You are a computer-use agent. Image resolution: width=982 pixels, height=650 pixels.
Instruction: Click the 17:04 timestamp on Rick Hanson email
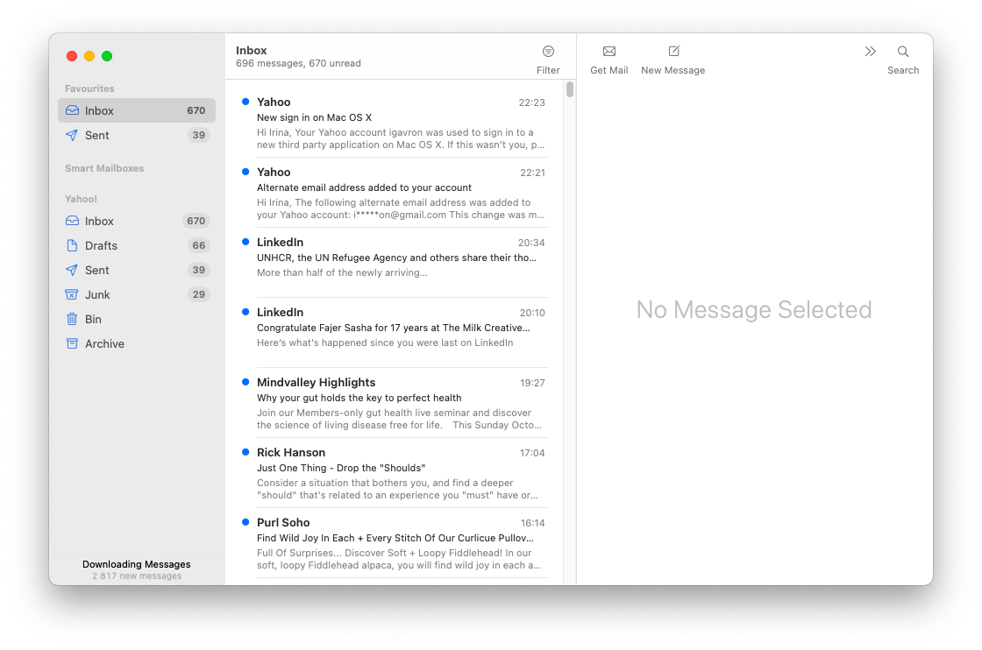click(532, 453)
